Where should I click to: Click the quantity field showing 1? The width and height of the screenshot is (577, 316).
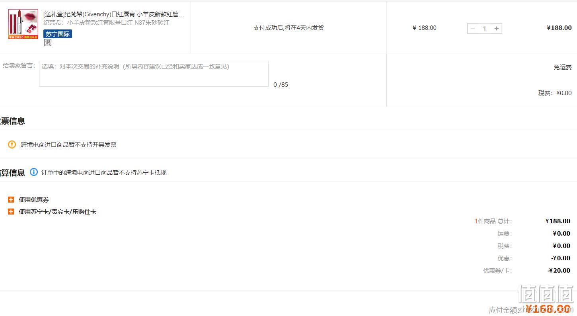[485, 28]
